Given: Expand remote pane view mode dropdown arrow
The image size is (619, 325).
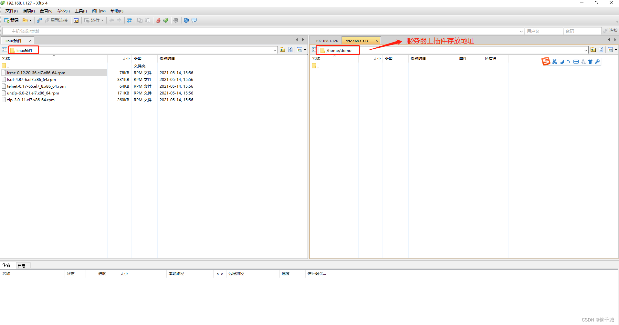Looking at the screenshot, I should [616, 50].
